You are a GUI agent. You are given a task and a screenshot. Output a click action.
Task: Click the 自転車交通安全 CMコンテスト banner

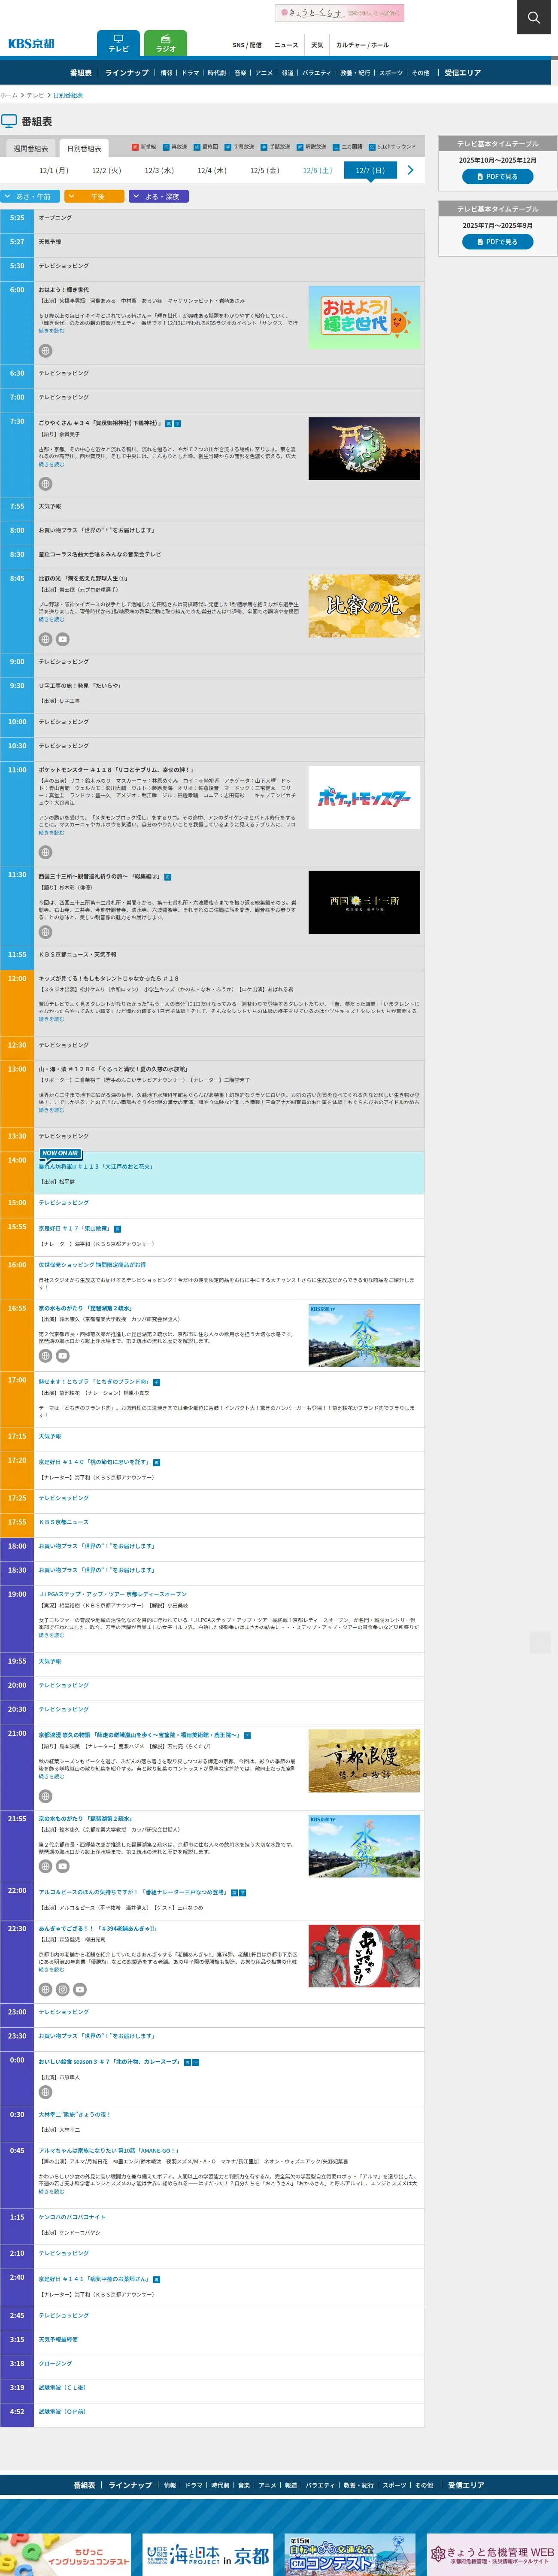[x=350, y=2555]
